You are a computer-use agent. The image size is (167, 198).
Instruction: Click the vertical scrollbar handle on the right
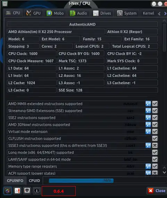pos(164,37)
